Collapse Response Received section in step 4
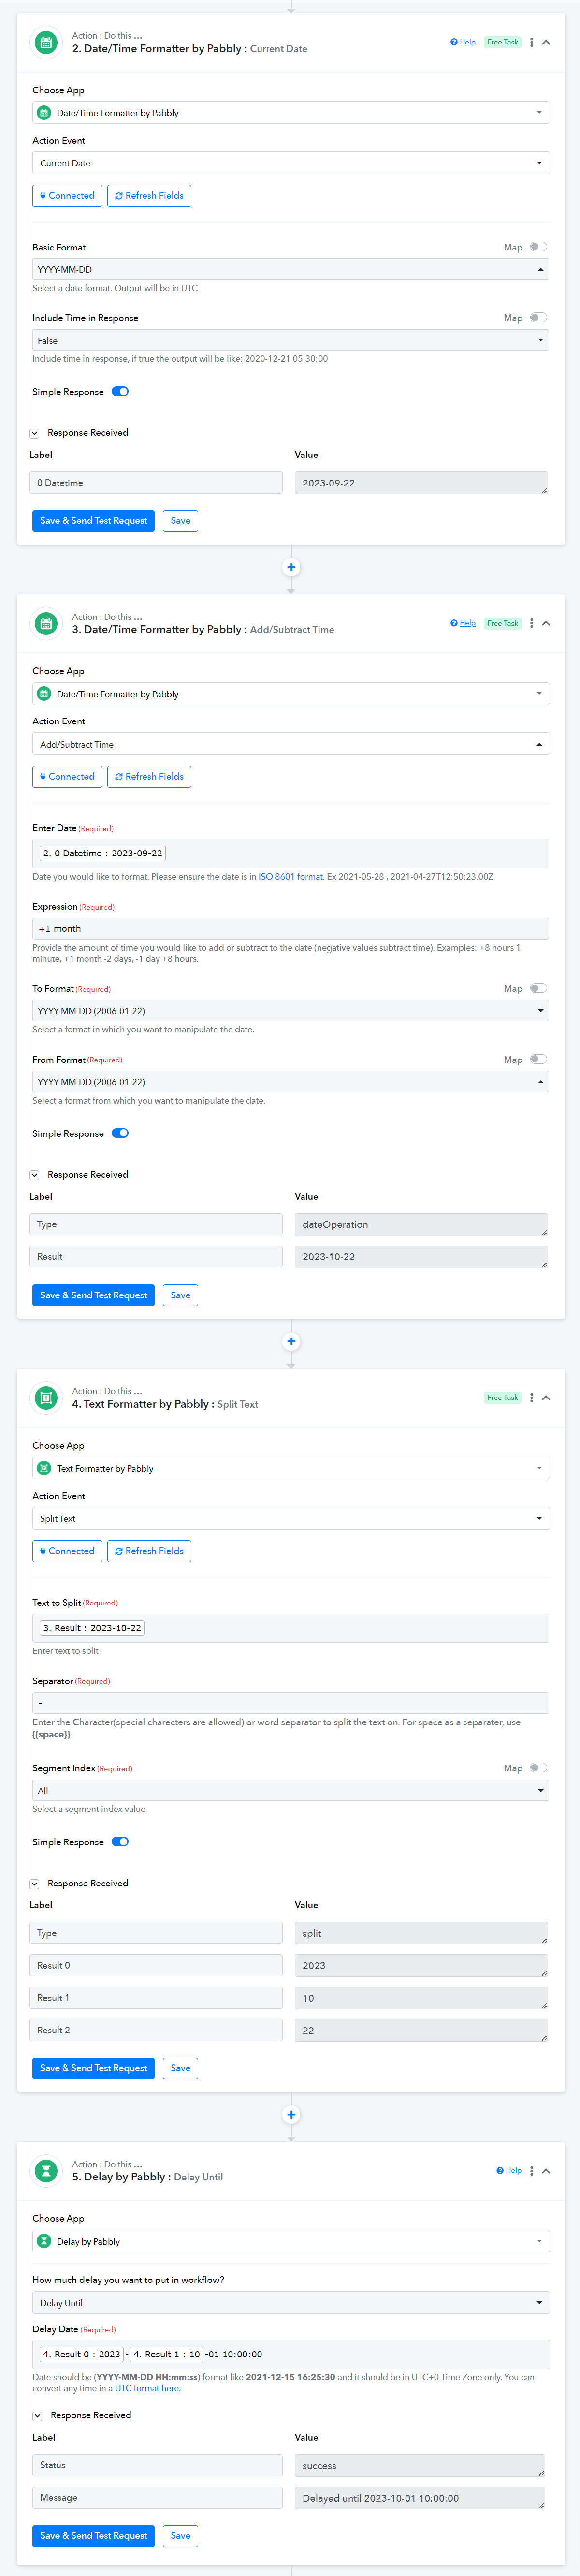This screenshot has width=580, height=2576. 34,1884
